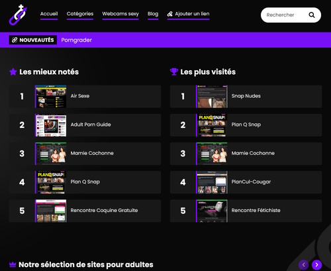The image size is (331, 271).
Task: Click the PlanCul-Cougar thumbnail
Action: (x=212, y=182)
